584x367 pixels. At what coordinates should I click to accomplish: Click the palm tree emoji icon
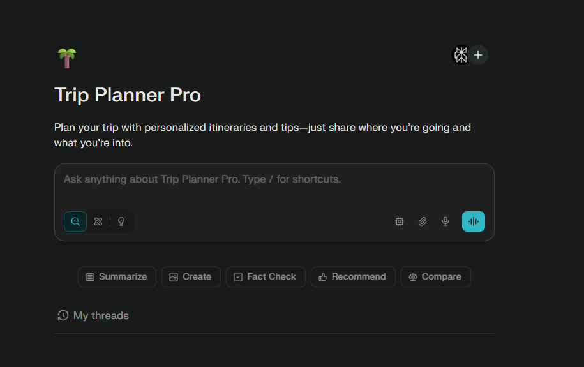point(66,58)
